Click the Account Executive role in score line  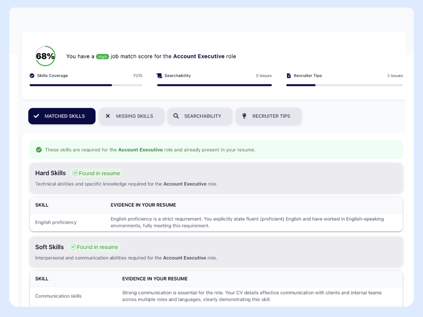click(199, 56)
